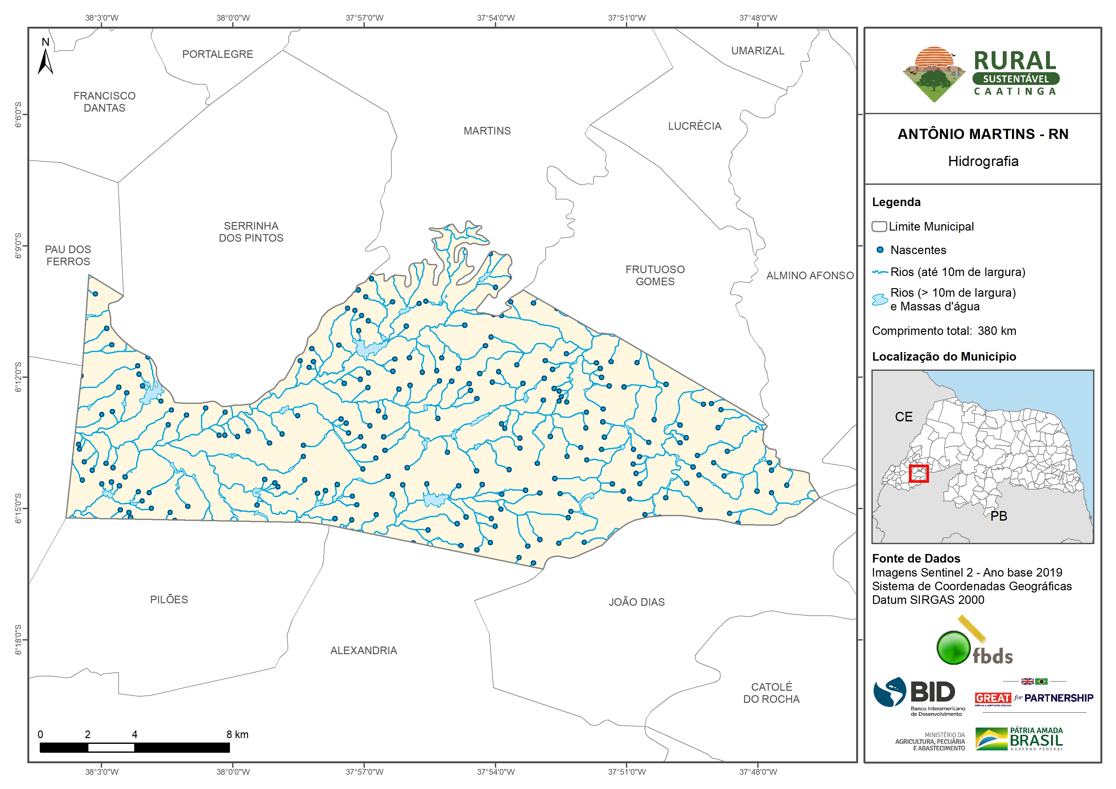
Task: Click the red locator square in inset map
Action: pyautogui.click(x=919, y=474)
